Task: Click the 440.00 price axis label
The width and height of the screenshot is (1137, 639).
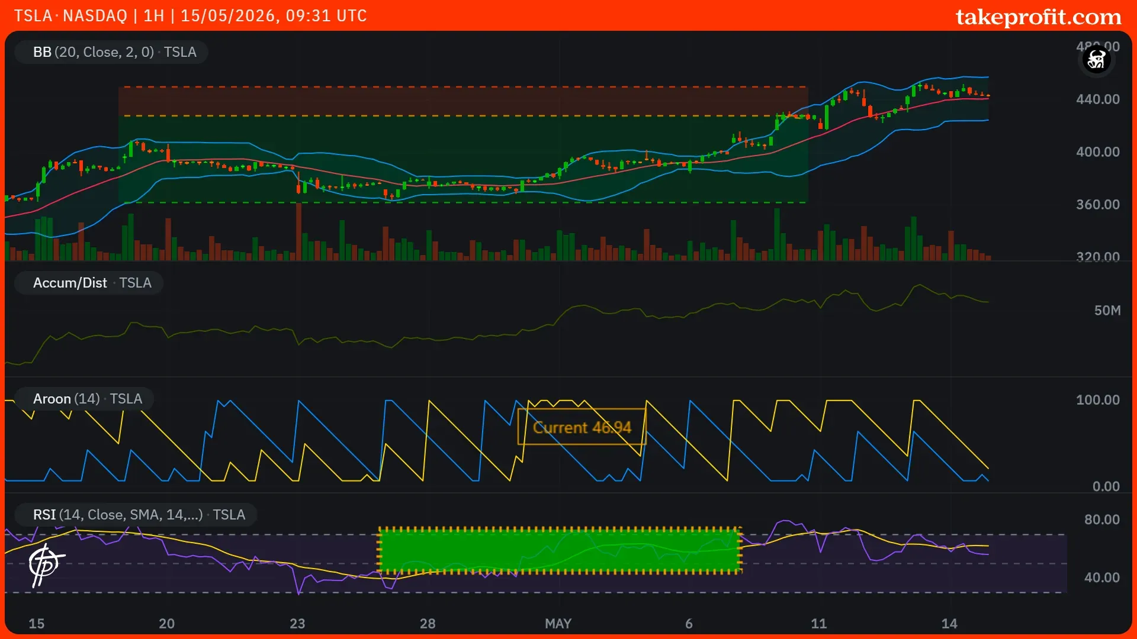Action: 1097,99
